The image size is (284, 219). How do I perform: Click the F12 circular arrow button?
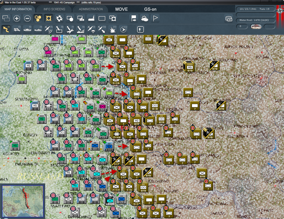[123, 29]
